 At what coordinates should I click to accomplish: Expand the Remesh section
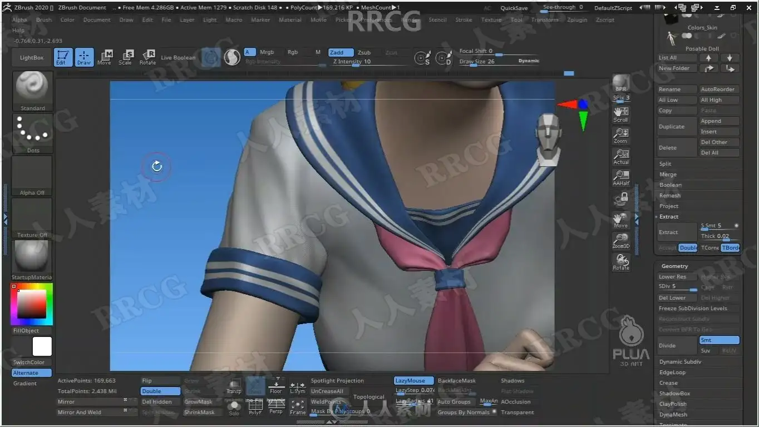point(670,196)
